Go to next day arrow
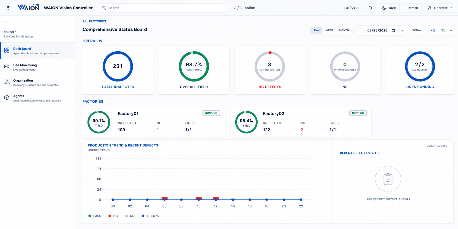458x229 pixels. (402, 30)
